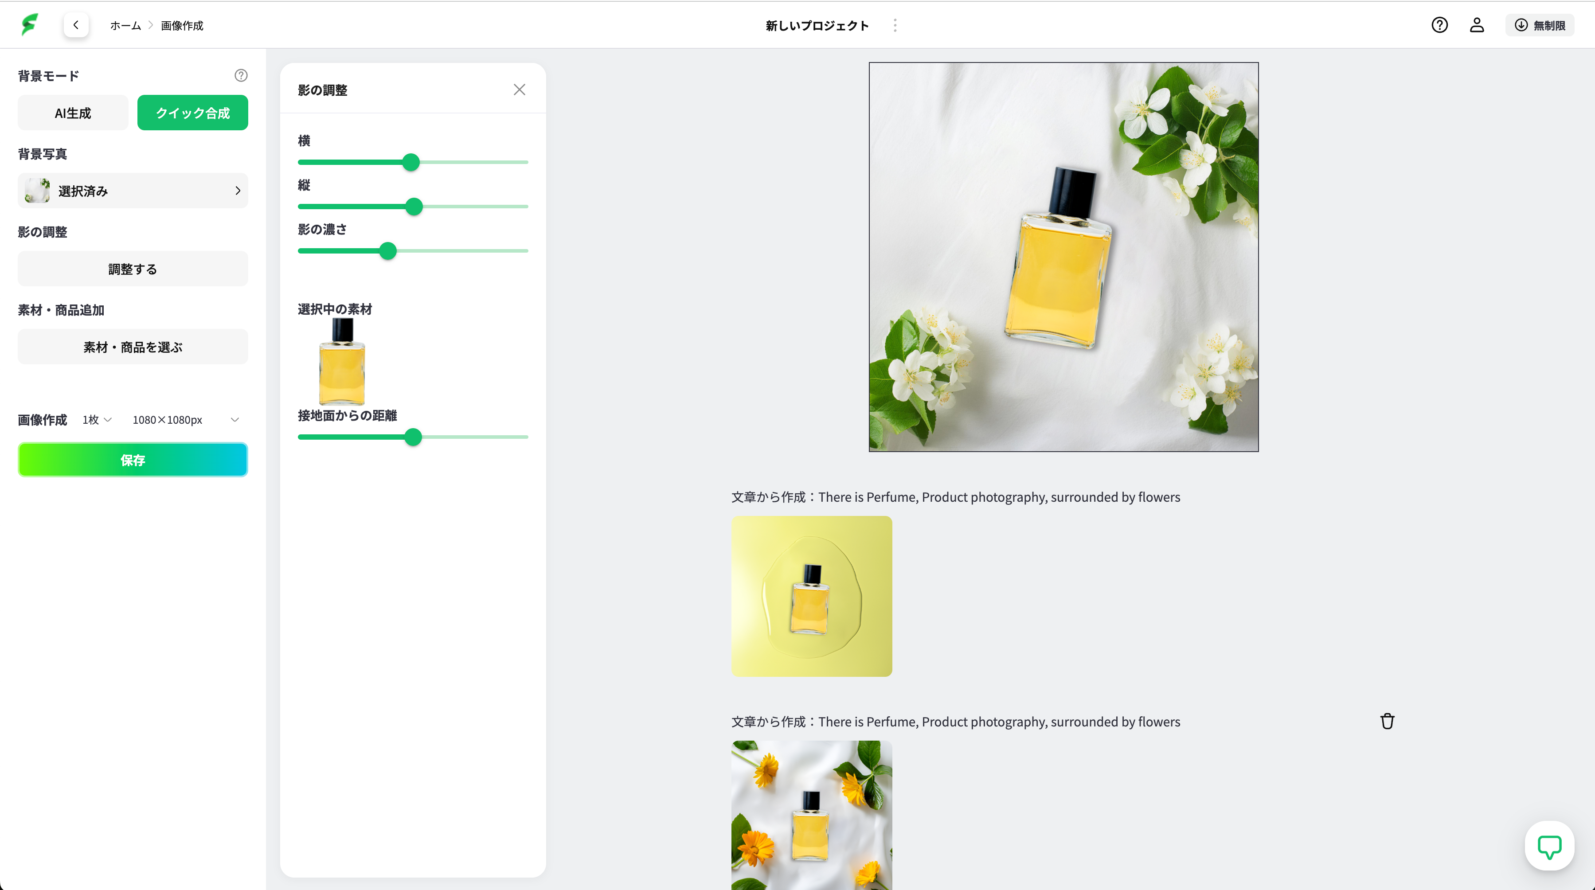
Task: Click the green app logo icon
Action: tap(29, 25)
